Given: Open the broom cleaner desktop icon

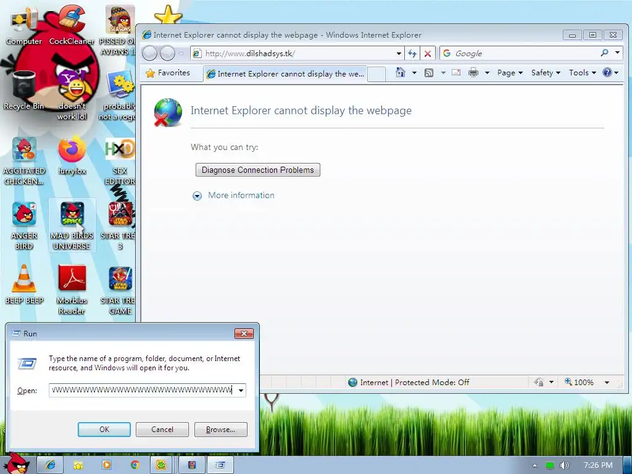Looking at the screenshot, I should 72,25.
